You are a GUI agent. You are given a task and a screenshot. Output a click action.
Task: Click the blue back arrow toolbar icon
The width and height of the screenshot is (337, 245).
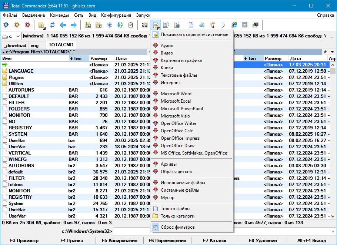(x=63, y=25)
